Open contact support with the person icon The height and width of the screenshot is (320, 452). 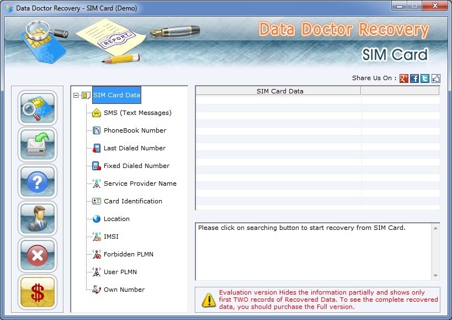[37, 218]
